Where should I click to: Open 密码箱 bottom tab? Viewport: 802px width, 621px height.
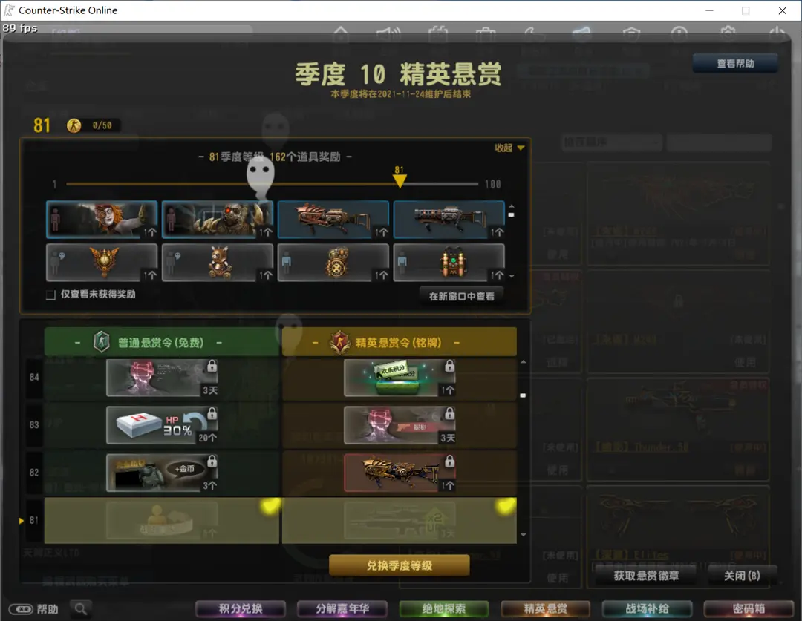[749, 608]
